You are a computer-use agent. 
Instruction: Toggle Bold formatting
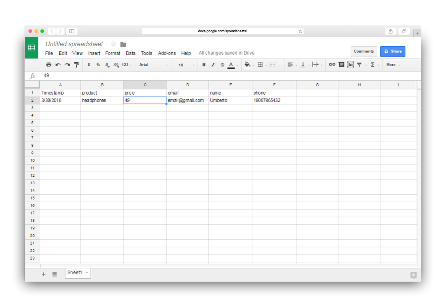point(204,65)
